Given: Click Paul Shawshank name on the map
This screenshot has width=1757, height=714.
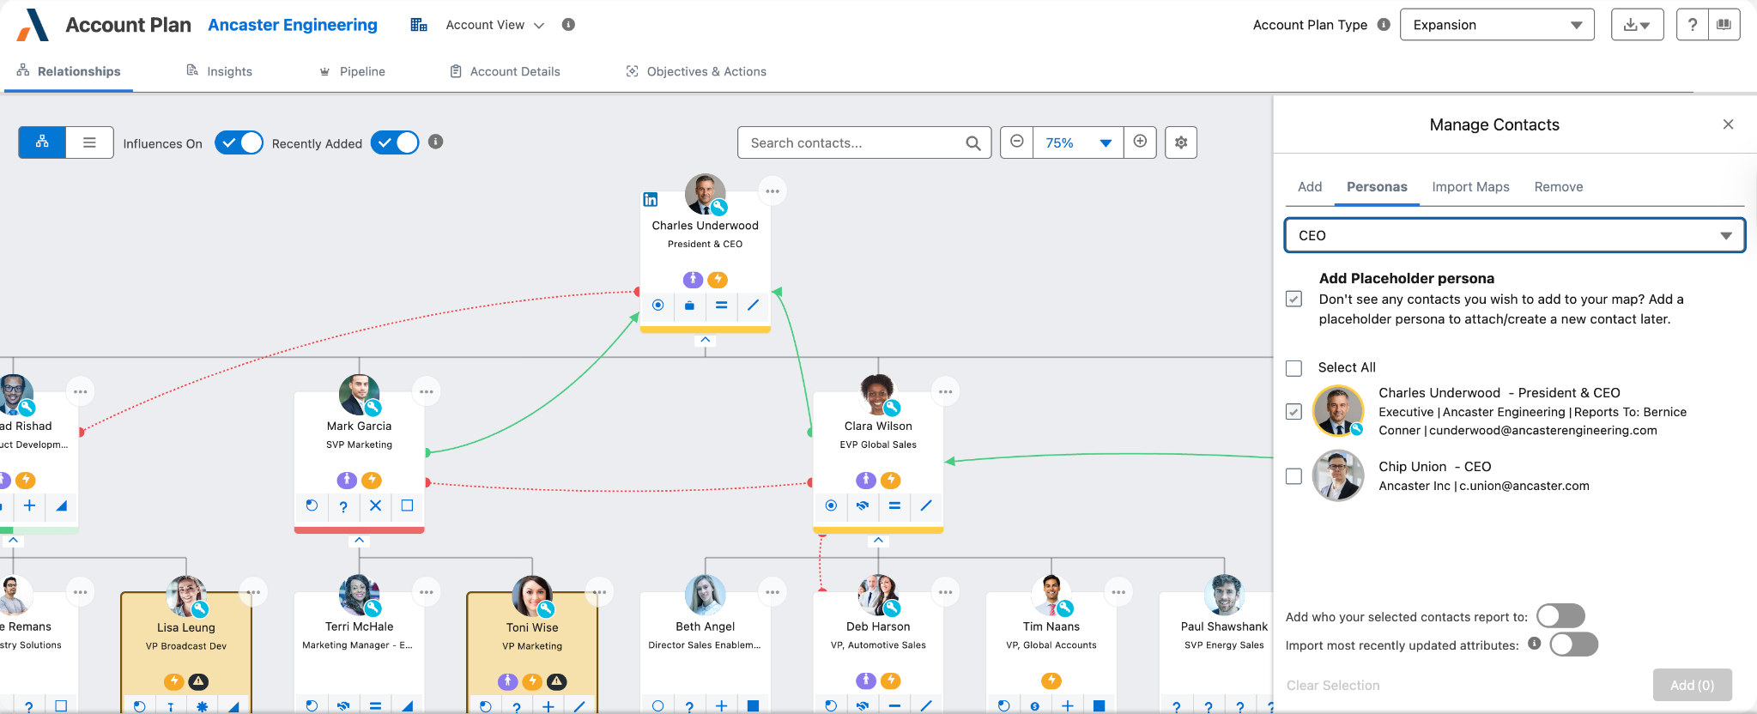Looking at the screenshot, I should pyautogui.click(x=1224, y=626).
